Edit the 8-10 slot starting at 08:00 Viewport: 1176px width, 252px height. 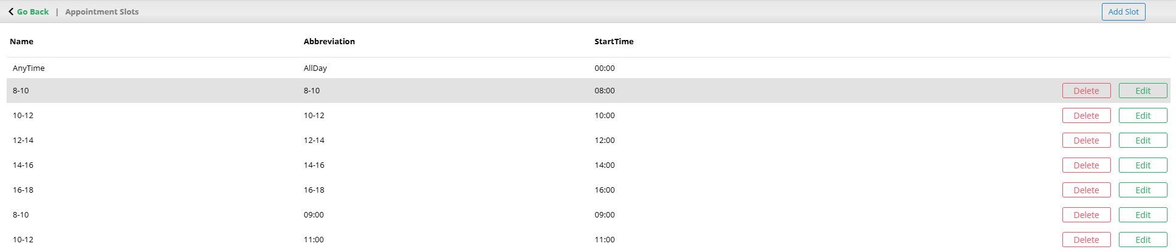click(x=1143, y=91)
